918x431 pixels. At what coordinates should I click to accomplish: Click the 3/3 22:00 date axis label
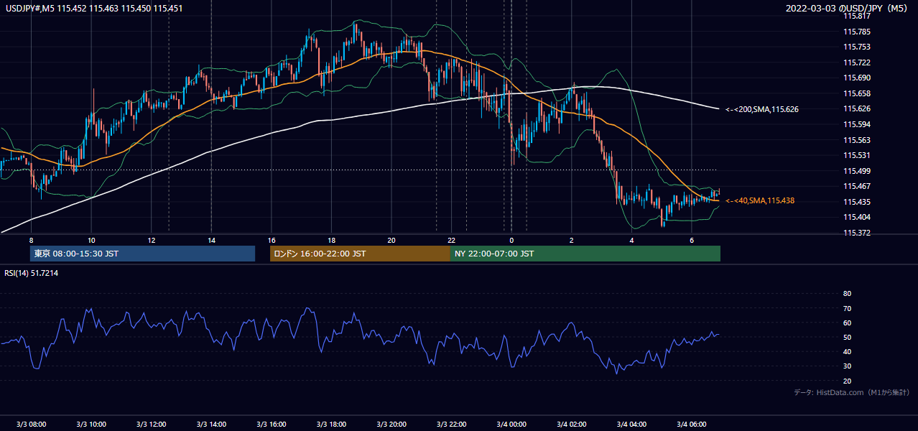click(451, 424)
